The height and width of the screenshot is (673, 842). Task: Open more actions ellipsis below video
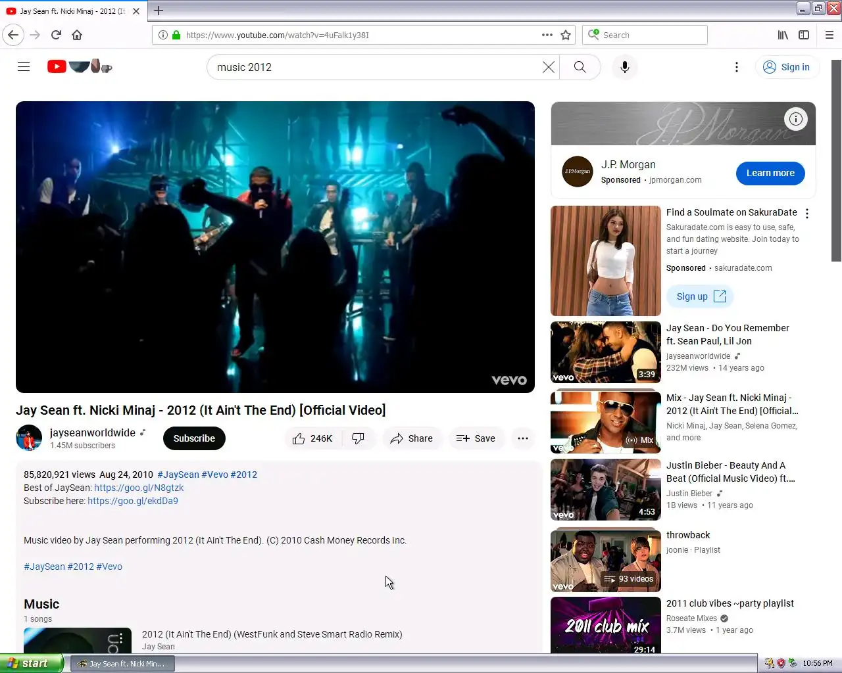pyautogui.click(x=523, y=438)
